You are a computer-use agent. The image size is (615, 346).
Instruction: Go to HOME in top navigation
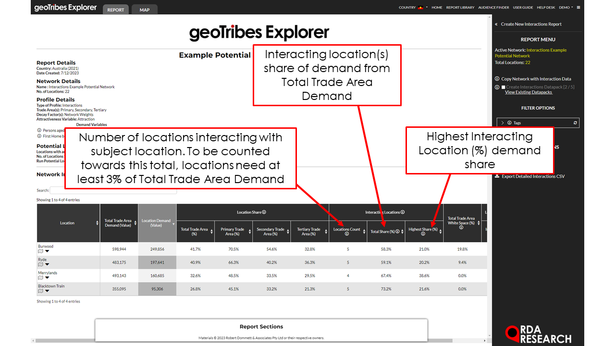pos(437,8)
